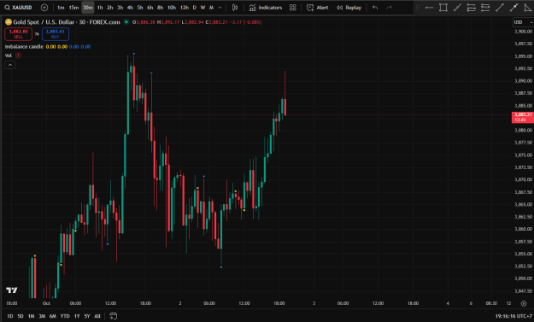Select the horizontal line drawing tool
The image size is (534, 322).
429,8
